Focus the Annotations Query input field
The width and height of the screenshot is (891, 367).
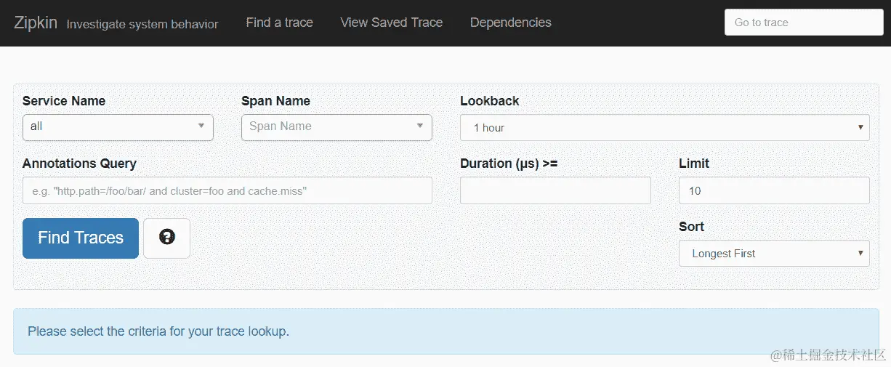(x=227, y=190)
